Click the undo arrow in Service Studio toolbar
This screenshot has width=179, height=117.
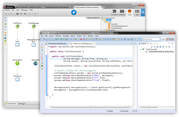(x=29, y=14)
